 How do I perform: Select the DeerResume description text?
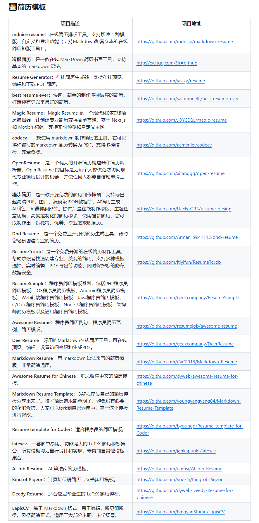click(x=70, y=344)
